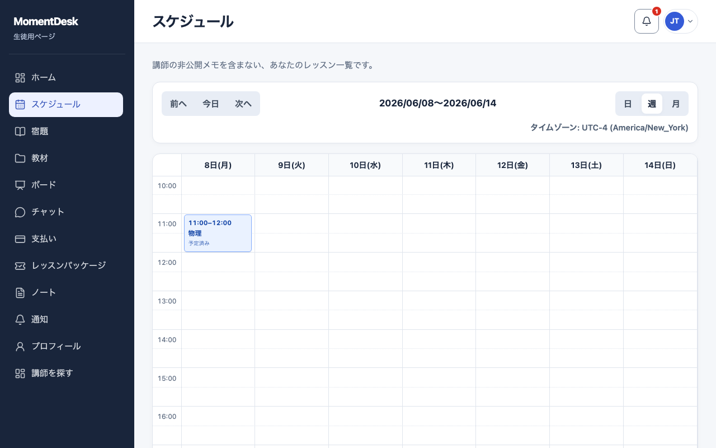Screen dimensions: 716x448
Task: Click the bell icon beside 通知 in sidebar
Action: [20, 320]
